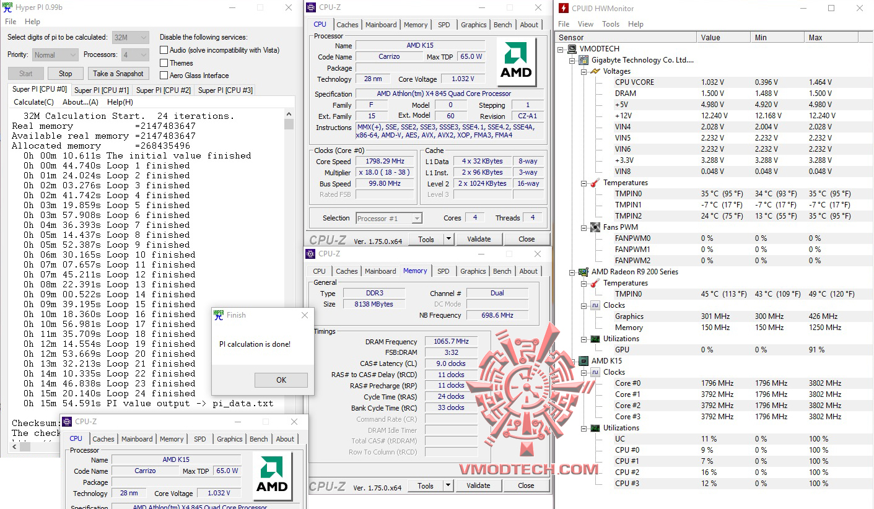Click the AMD K15 processor icon in HWMonitor

point(583,361)
